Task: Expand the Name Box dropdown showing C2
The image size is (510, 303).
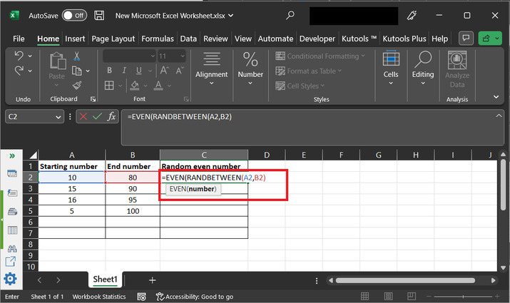Action: coord(58,117)
